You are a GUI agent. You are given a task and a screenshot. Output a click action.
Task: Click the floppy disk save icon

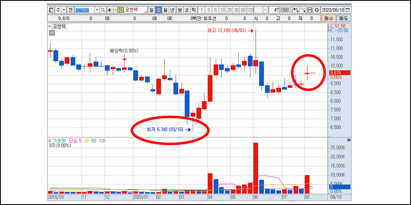coord(310,10)
